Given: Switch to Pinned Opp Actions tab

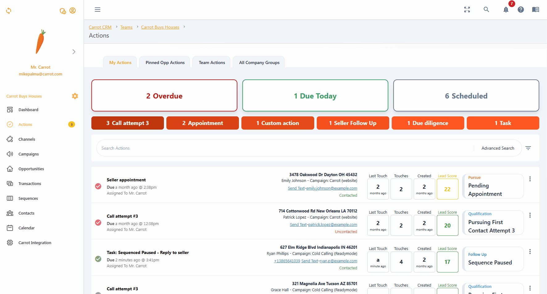Looking at the screenshot, I should [165, 62].
